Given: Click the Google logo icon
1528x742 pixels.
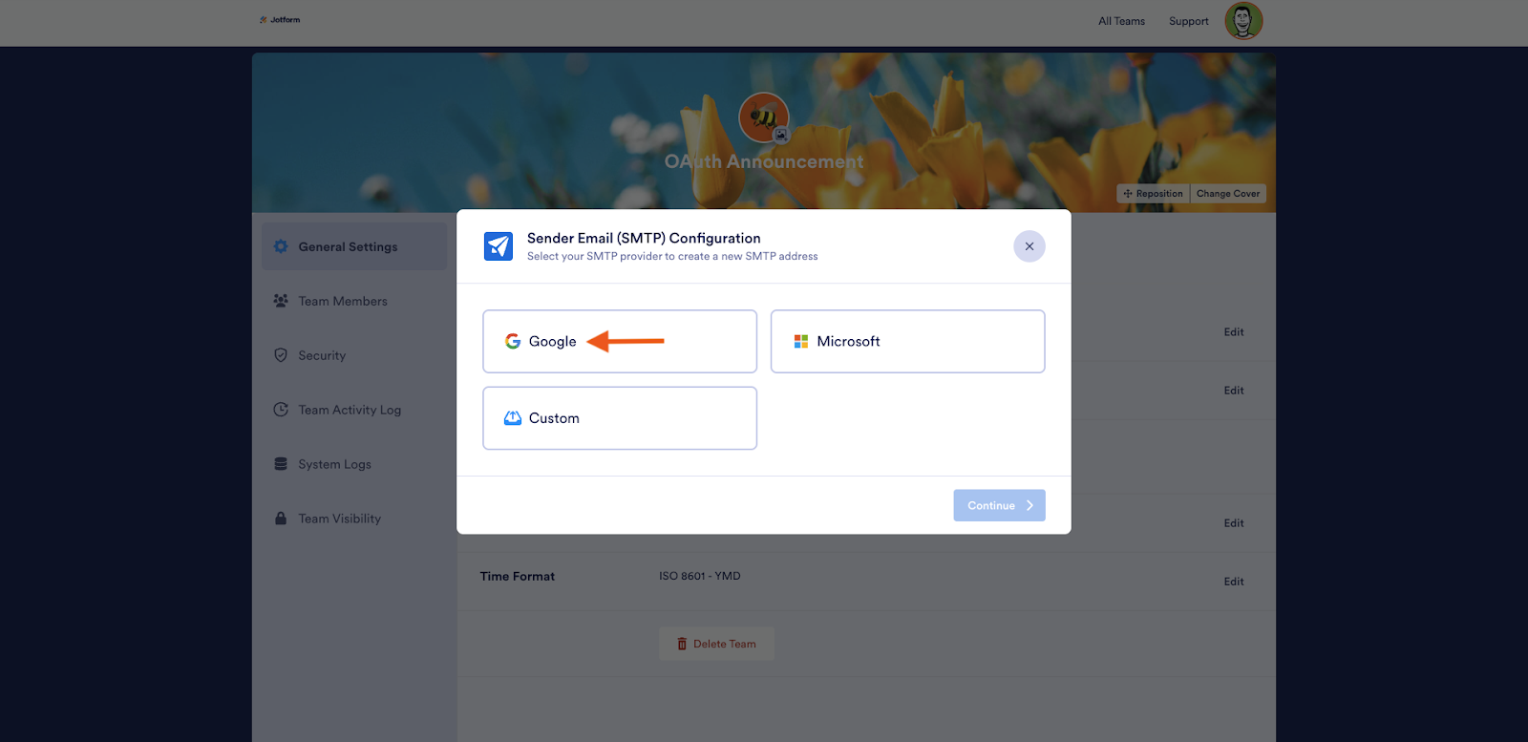Looking at the screenshot, I should pyautogui.click(x=513, y=341).
